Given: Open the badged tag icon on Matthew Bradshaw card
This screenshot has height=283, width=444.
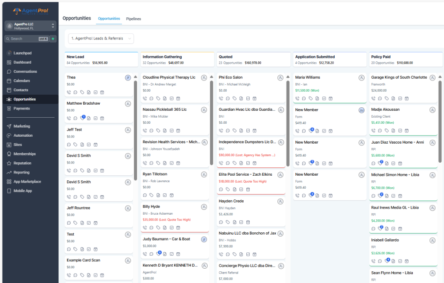Looking at the screenshot, I should click(x=82, y=118).
